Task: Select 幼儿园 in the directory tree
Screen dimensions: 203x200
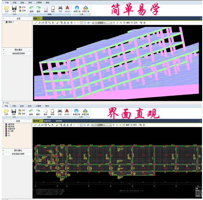Action: [x=11, y=131]
